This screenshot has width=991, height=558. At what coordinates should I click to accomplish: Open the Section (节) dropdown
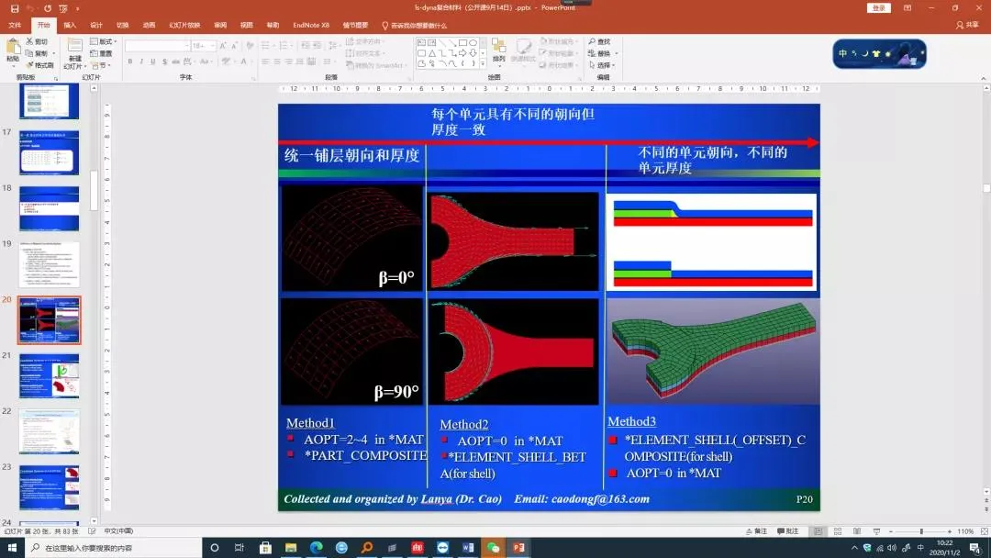coord(101,65)
